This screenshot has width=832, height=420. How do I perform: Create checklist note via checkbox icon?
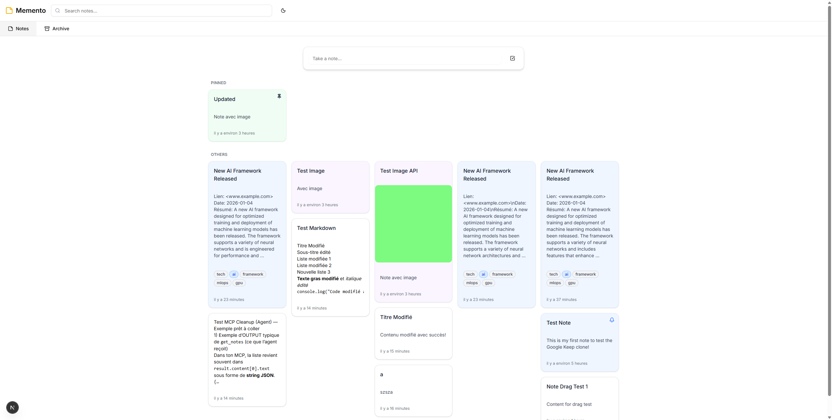coord(512,58)
